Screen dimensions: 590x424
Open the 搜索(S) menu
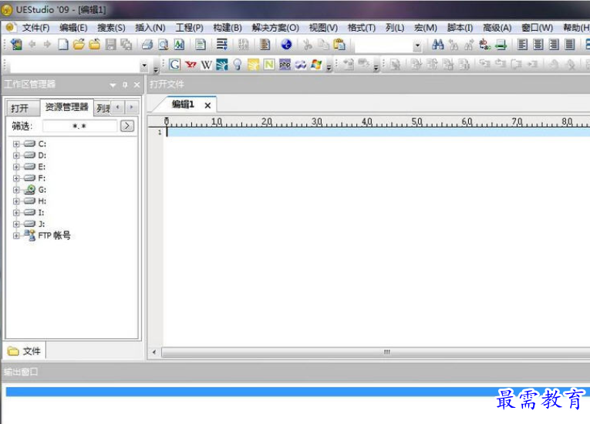coord(111,28)
